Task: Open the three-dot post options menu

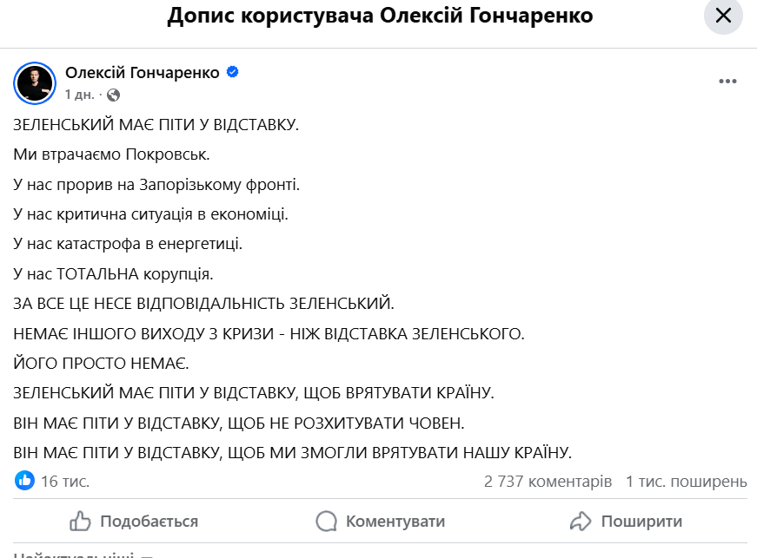Action: click(x=727, y=82)
